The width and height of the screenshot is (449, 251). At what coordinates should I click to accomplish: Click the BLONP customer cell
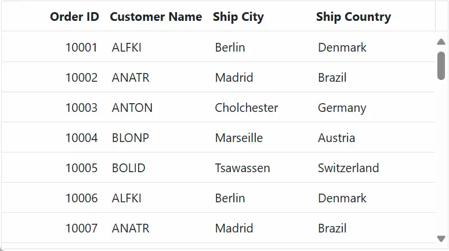click(x=131, y=138)
